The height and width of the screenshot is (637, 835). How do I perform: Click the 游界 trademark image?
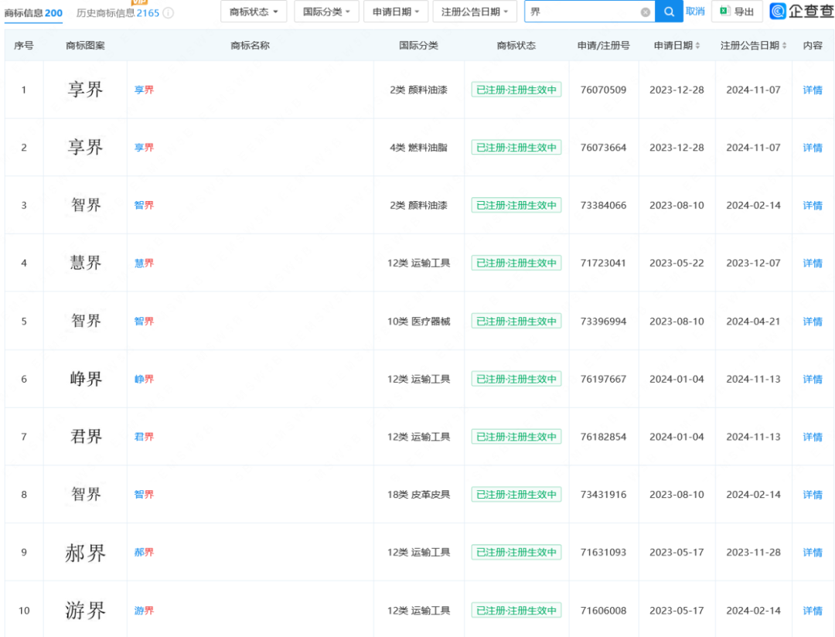coord(85,611)
